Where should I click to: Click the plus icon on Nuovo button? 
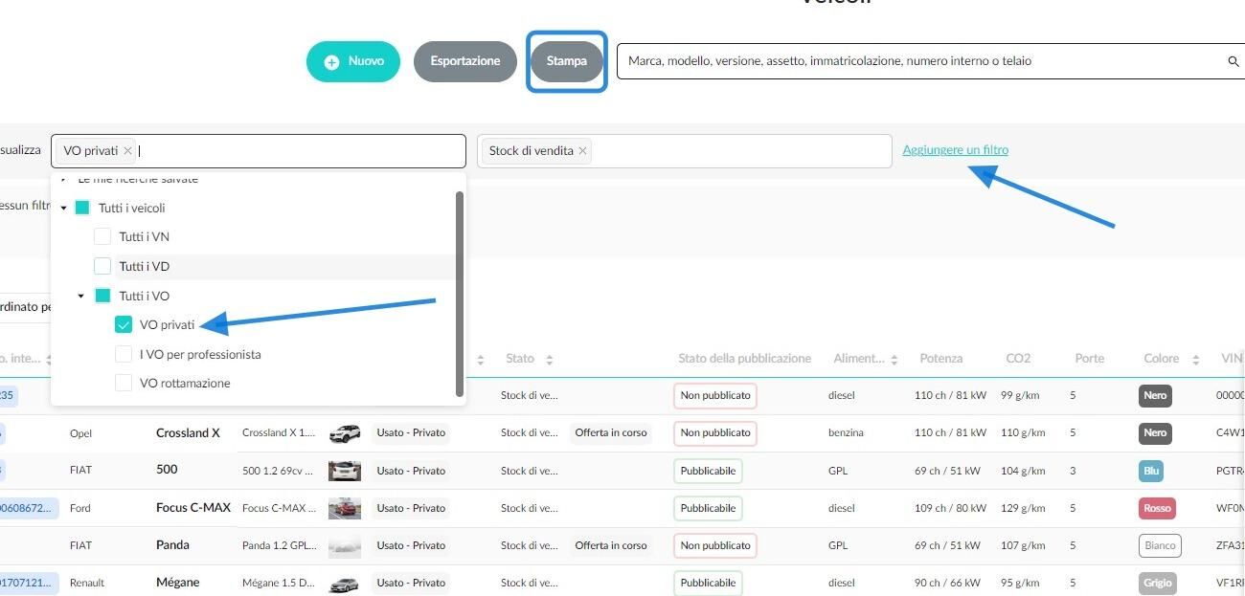point(331,62)
